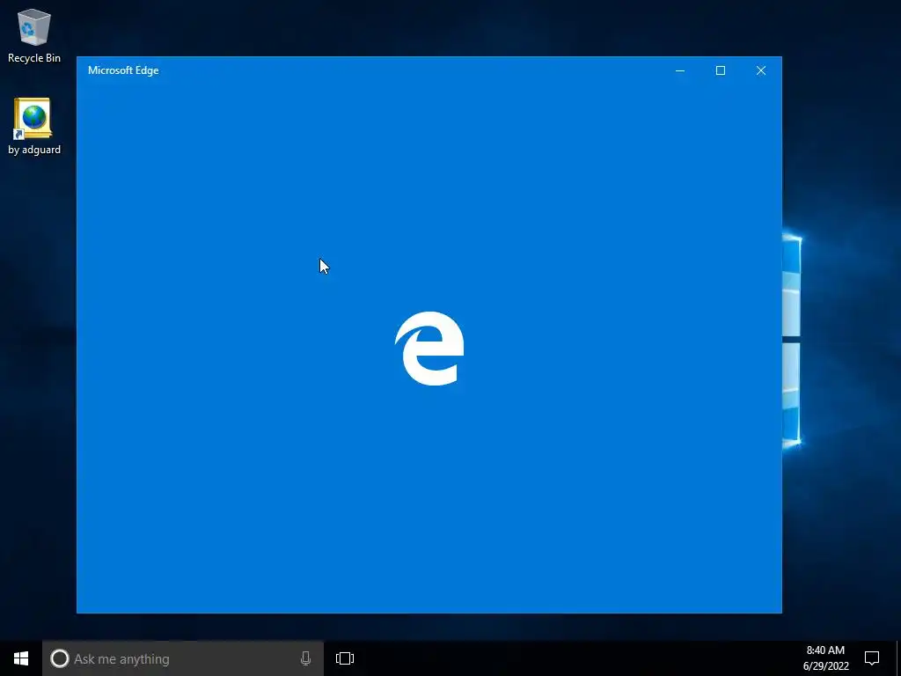Activate the Cortana microphone icon

tap(305, 658)
